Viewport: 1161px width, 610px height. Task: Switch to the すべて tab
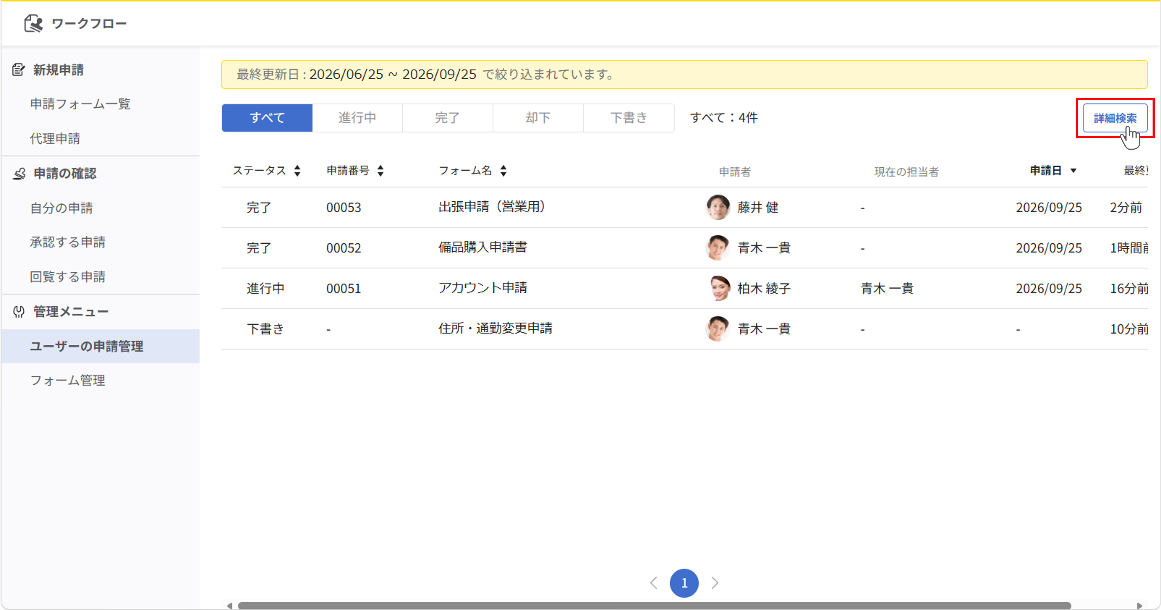pos(267,118)
